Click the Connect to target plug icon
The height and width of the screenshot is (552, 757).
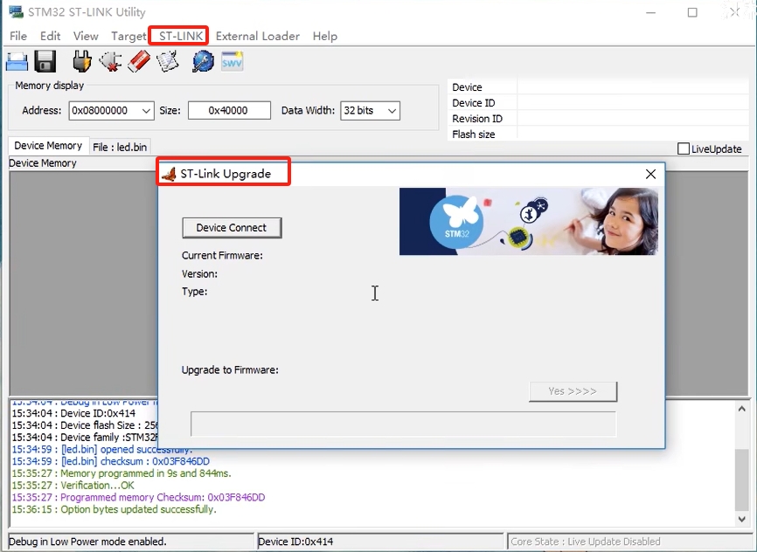(x=81, y=62)
